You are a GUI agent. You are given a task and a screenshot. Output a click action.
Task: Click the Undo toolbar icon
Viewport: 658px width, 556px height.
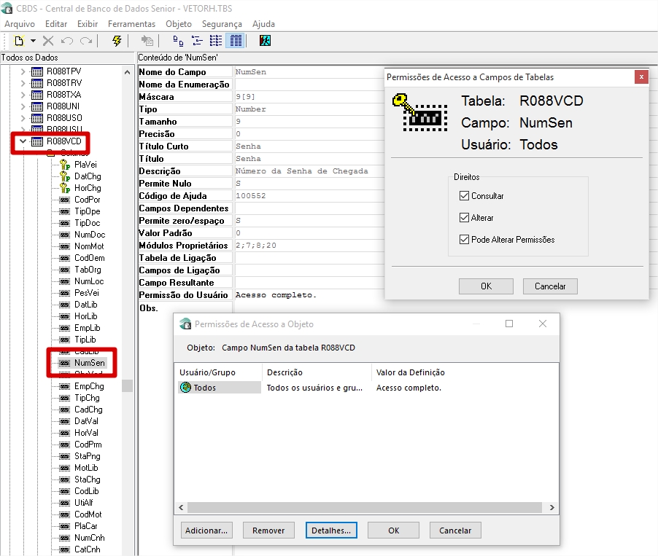pos(67,41)
